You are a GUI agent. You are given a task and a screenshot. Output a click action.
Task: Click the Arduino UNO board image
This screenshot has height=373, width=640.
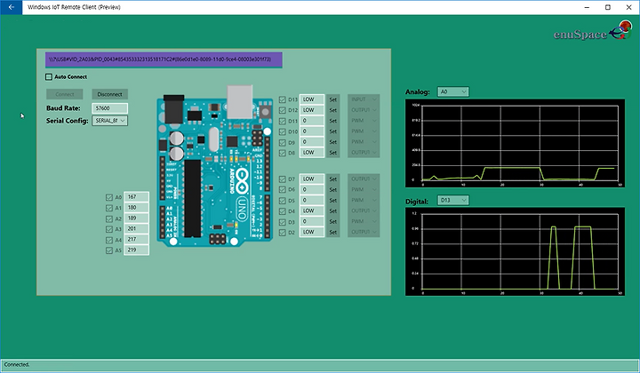215,166
